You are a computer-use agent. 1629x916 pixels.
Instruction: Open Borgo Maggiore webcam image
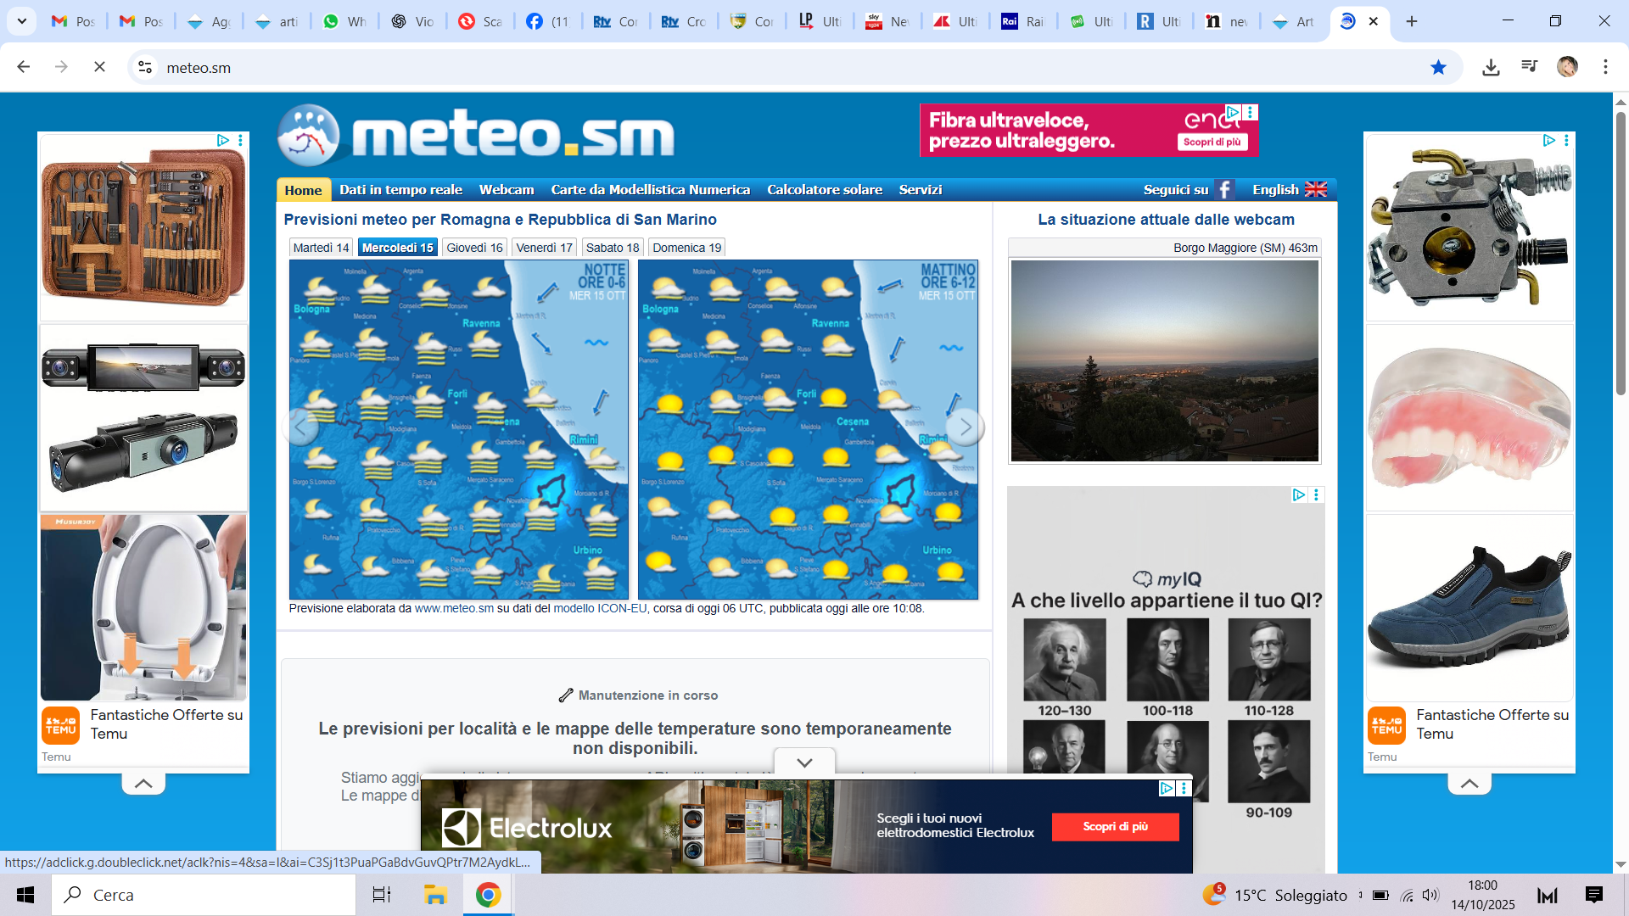pyautogui.click(x=1164, y=360)
